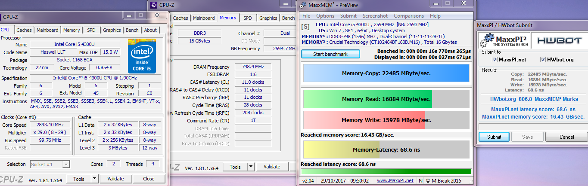588x186 pixels.
Task: Cancel the HWbot Submit dialog
Action: pos(567,137)
